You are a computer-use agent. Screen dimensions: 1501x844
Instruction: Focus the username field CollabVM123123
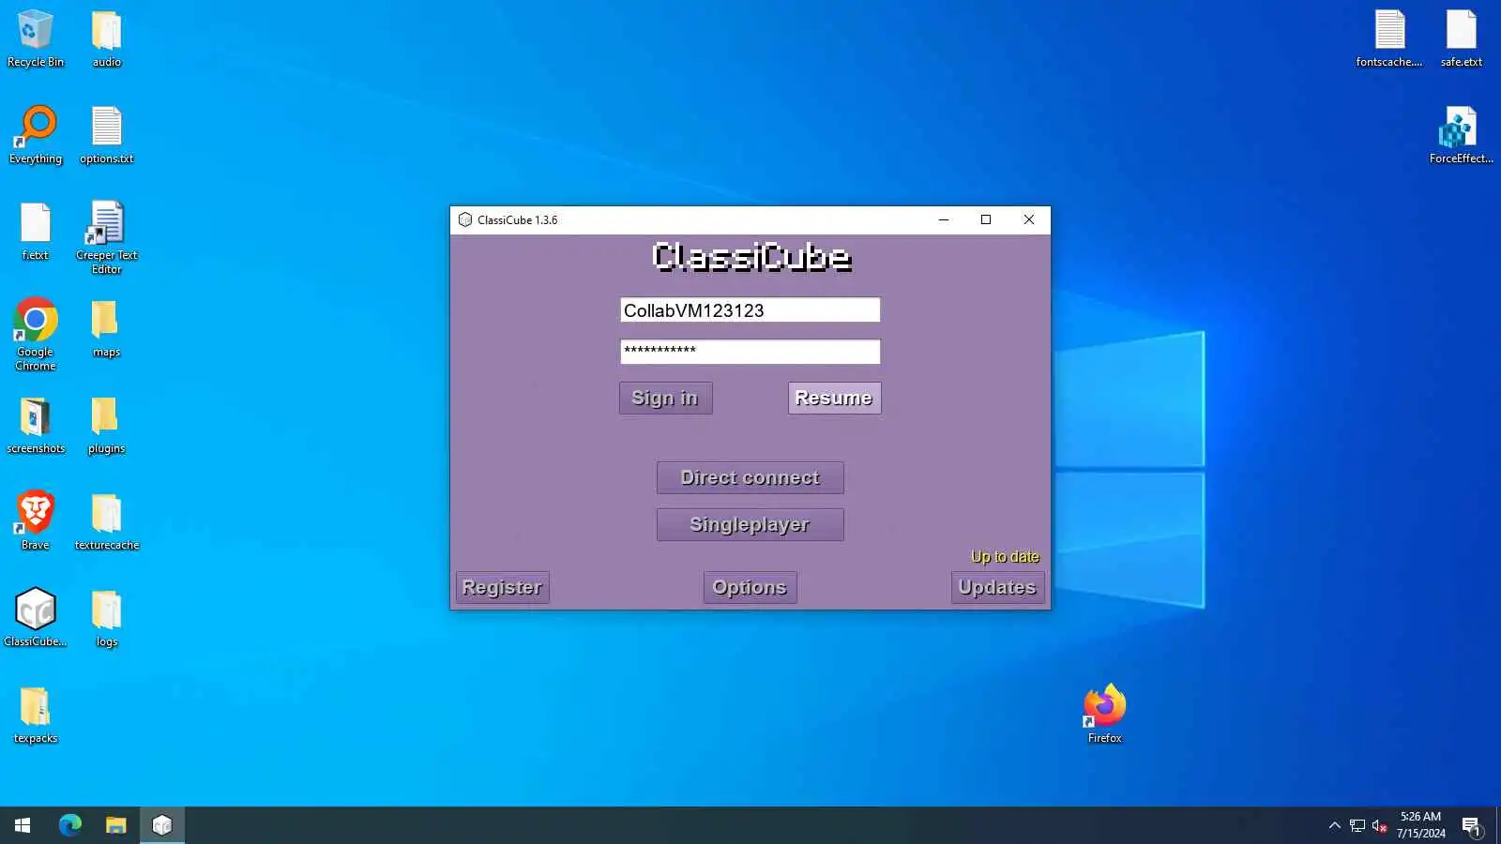point(750,310)
